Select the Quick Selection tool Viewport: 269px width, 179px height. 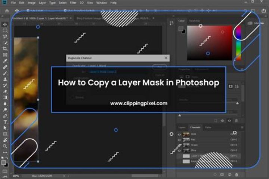pyautogui.click(x=5, y=43)
